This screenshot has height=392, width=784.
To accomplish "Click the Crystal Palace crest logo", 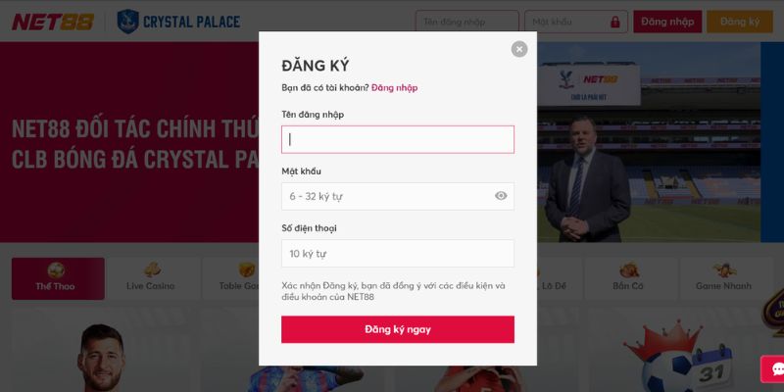I will pos(127,22).
